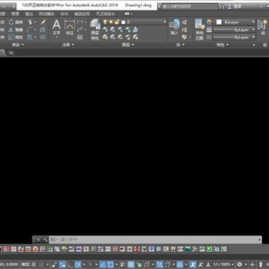Open the Layer Properties (图层特性) manager
This screenshot has height=269, width=269.
(x=95, y=30)
